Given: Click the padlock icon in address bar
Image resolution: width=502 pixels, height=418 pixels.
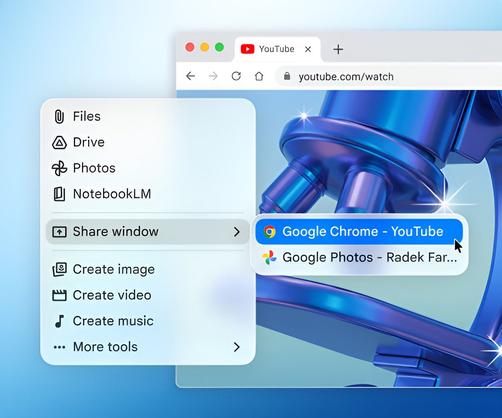Looking at the screenshot, I should tap(287, 76).
